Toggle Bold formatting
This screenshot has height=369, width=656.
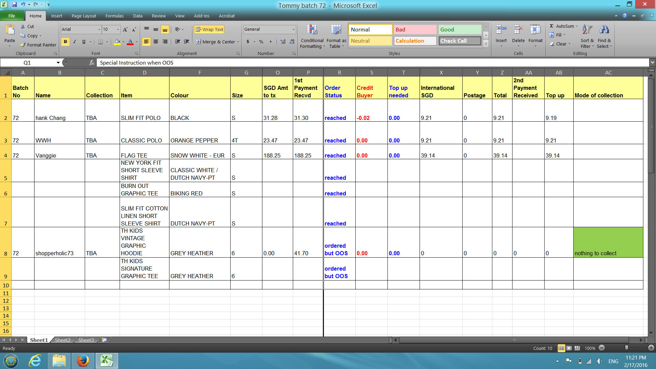click(65, 42)
